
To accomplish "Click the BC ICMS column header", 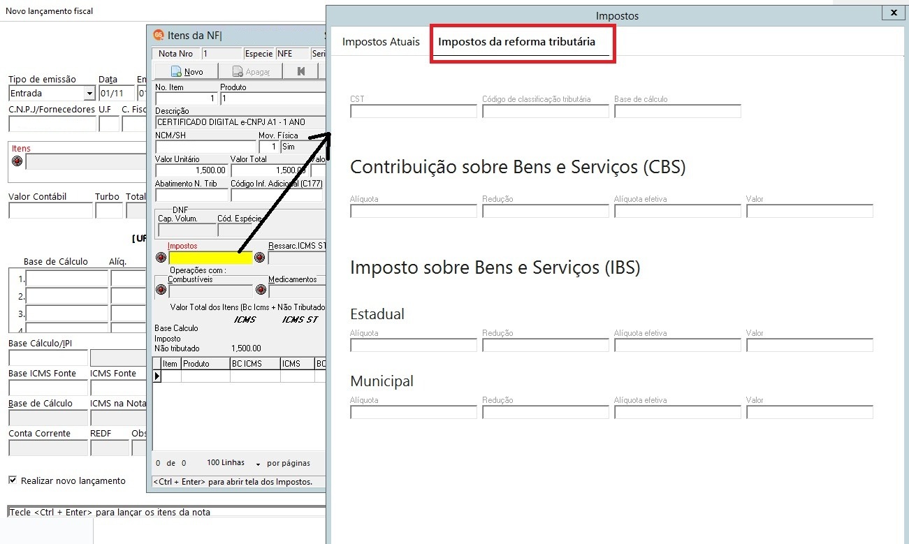I will click(x=255, y=364).
